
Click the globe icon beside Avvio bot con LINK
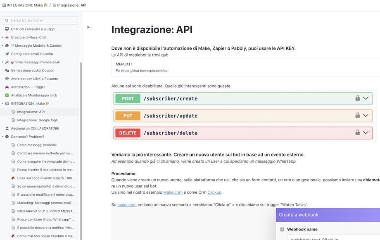coord(7,79)
